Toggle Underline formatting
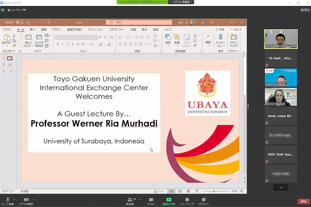Image resolution: width=311 pixels, height=207 pixels. (68, 44)
